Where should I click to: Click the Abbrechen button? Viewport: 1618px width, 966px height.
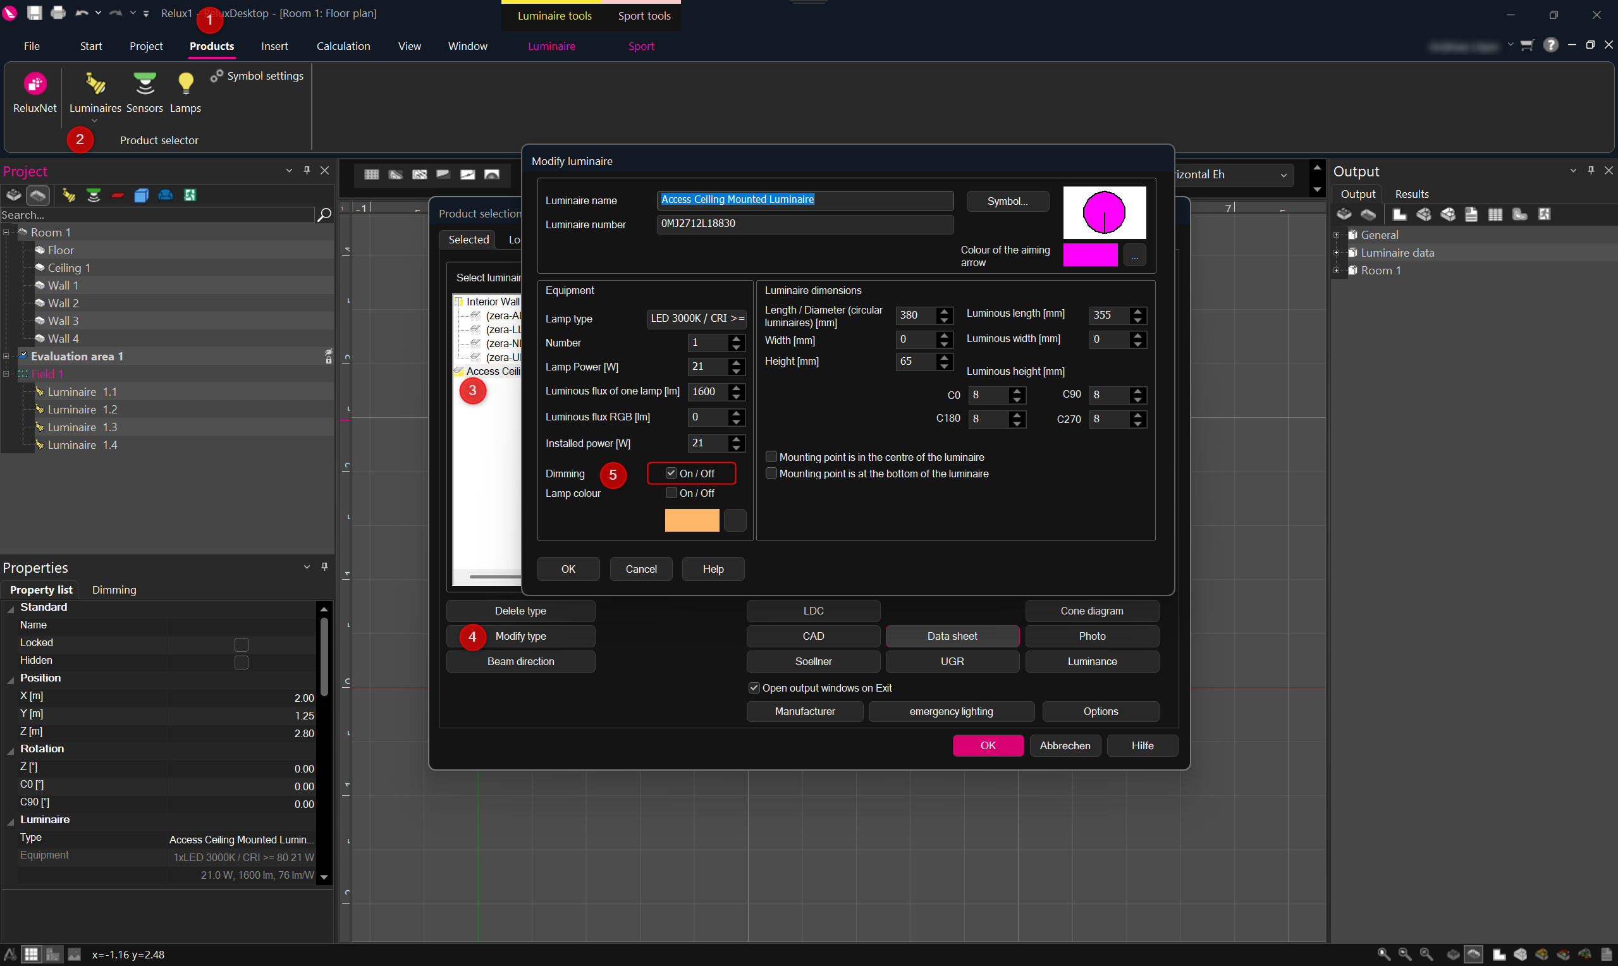[x=1065, y=745]
